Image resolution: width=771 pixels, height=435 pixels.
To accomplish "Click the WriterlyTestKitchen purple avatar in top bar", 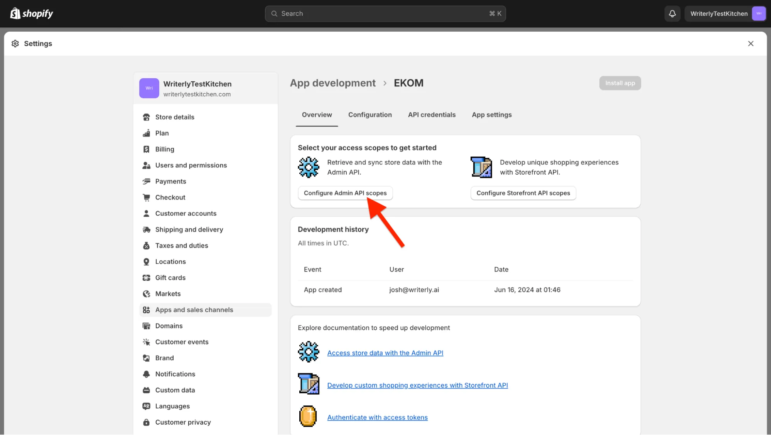I will 759,13.
